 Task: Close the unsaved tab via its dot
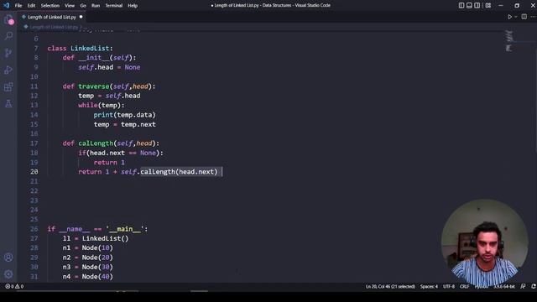pyautogui.click(x=81, y=17)
